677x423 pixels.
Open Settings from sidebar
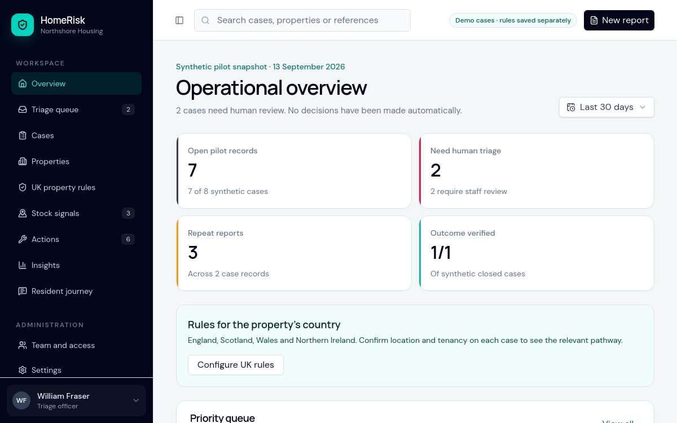(x=76, y=370)
